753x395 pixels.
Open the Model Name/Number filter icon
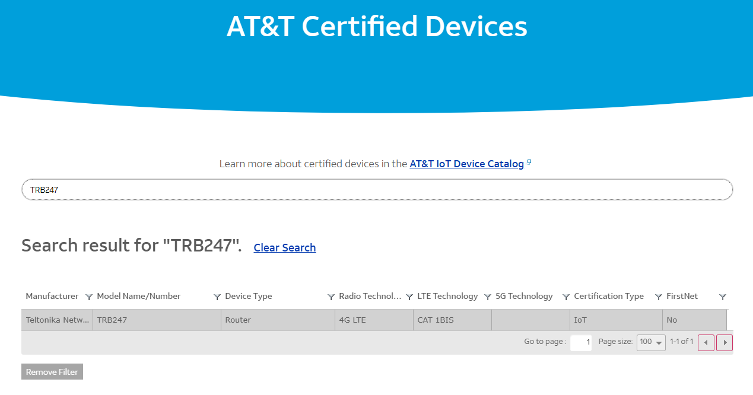(217, 297)
